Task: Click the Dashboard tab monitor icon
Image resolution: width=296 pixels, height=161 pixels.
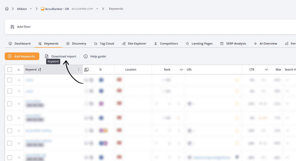Action: point(10,44)
